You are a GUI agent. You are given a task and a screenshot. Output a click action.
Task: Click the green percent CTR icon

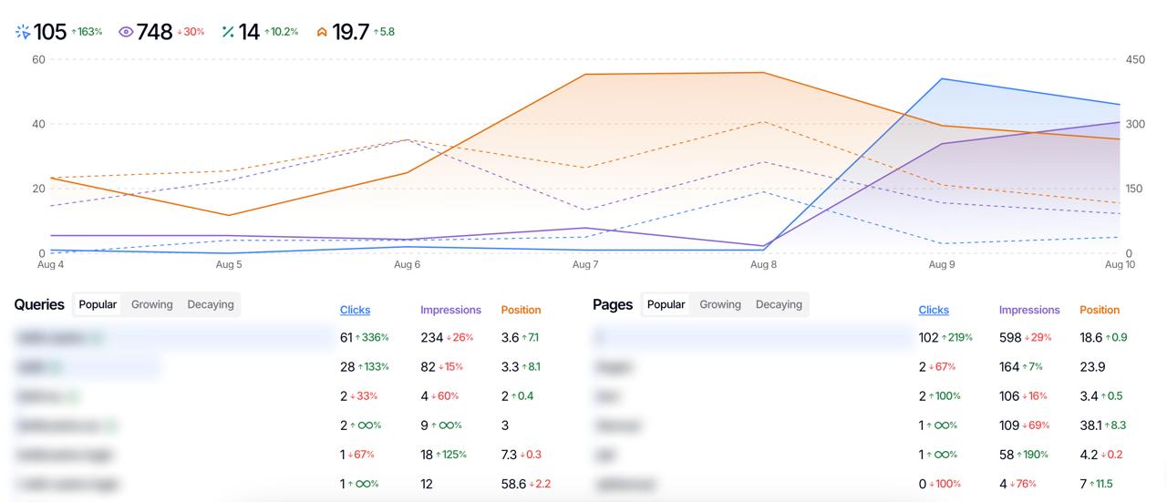(x=228, y=32)
